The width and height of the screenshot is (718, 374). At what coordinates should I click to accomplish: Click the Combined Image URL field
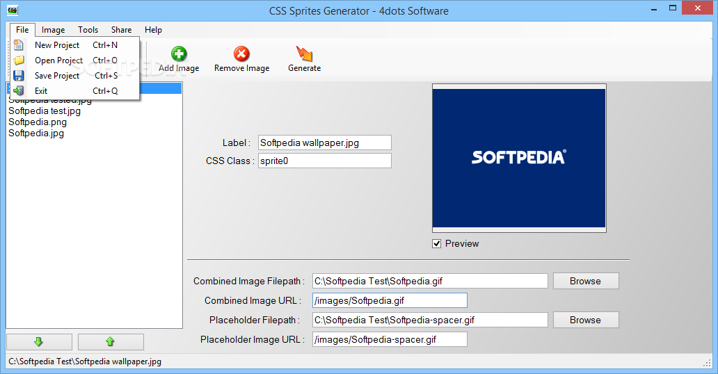[390, 300]
